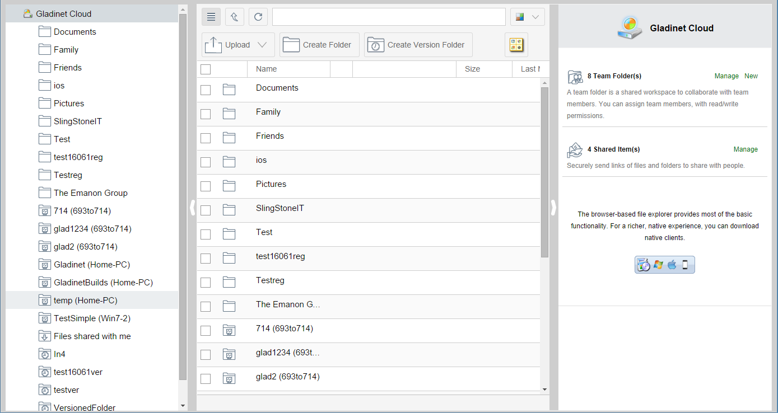Click Manage link for Shared Items

click(x=746, y=149)
